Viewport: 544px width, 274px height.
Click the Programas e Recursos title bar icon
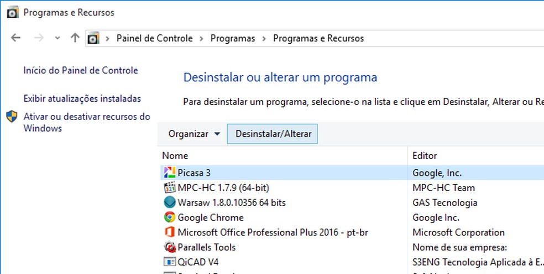13,13
